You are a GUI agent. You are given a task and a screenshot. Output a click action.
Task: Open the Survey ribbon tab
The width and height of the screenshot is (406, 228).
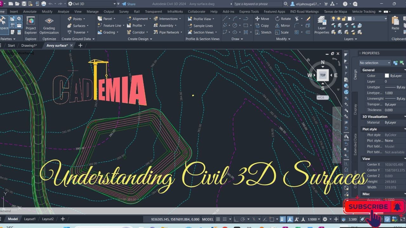point(124,11)
